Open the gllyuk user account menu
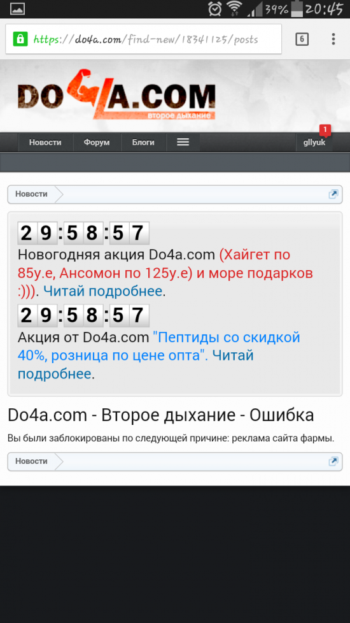 coord(314,142)
